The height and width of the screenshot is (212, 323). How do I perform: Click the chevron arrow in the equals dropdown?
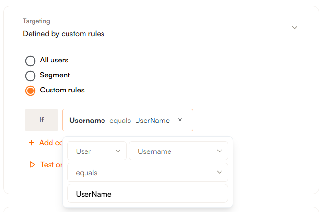pyautogui.click(x=219, y=172)
